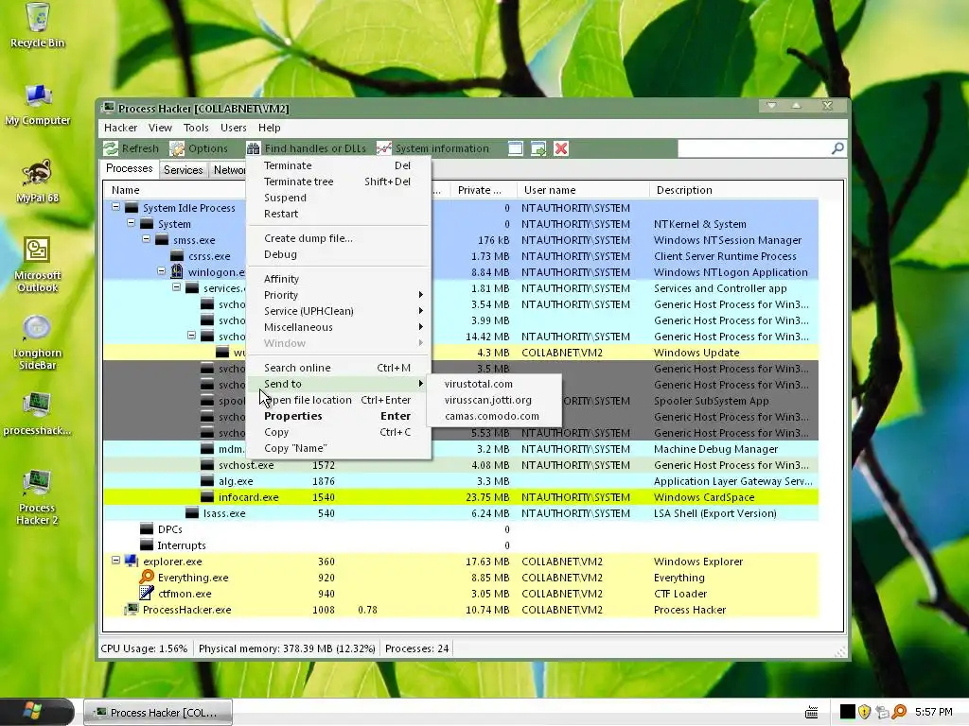
Task: Select ctfmon.exe process row
Action: coord(461,594)
